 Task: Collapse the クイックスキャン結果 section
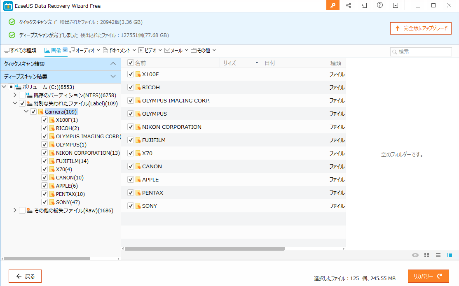113,64
